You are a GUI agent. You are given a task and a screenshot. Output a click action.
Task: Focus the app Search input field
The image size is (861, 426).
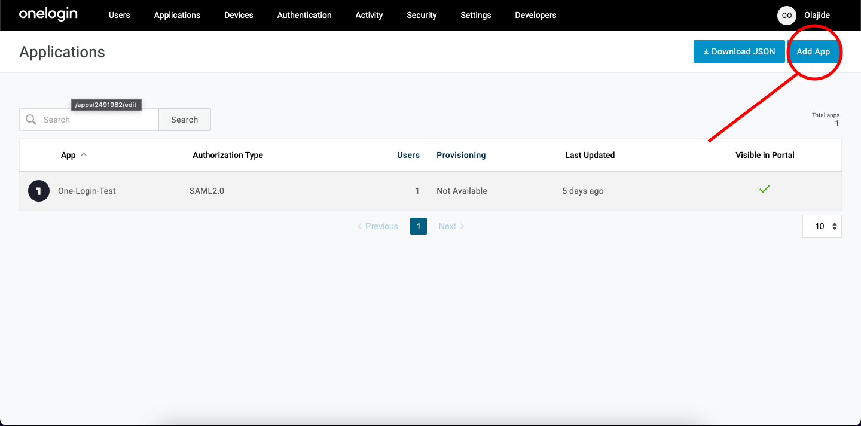click(89, 120)
